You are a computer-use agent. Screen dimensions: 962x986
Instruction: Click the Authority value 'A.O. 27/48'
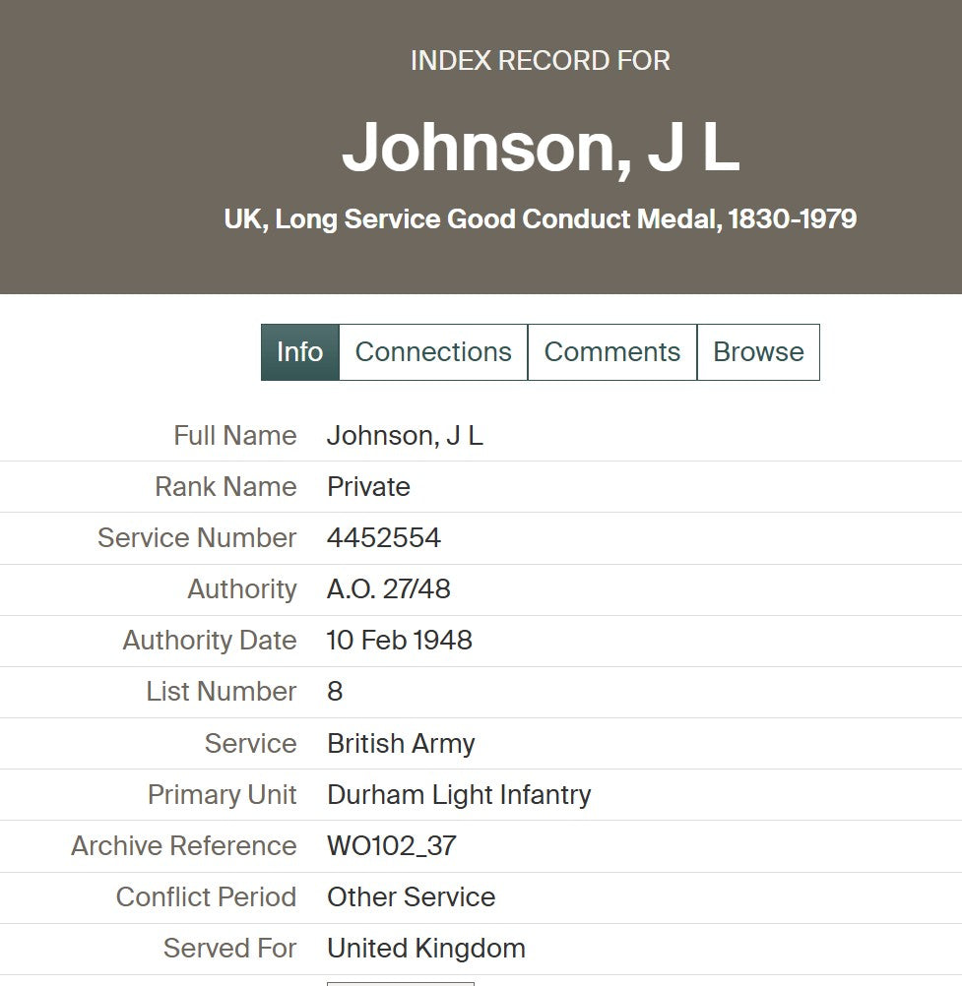point(389,589)
